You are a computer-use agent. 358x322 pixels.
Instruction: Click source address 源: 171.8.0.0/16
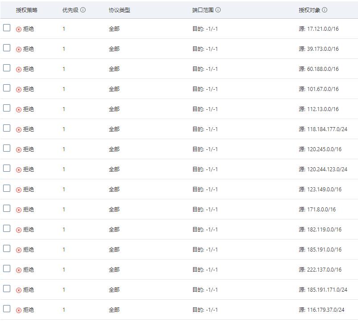[x=317, y=210]
